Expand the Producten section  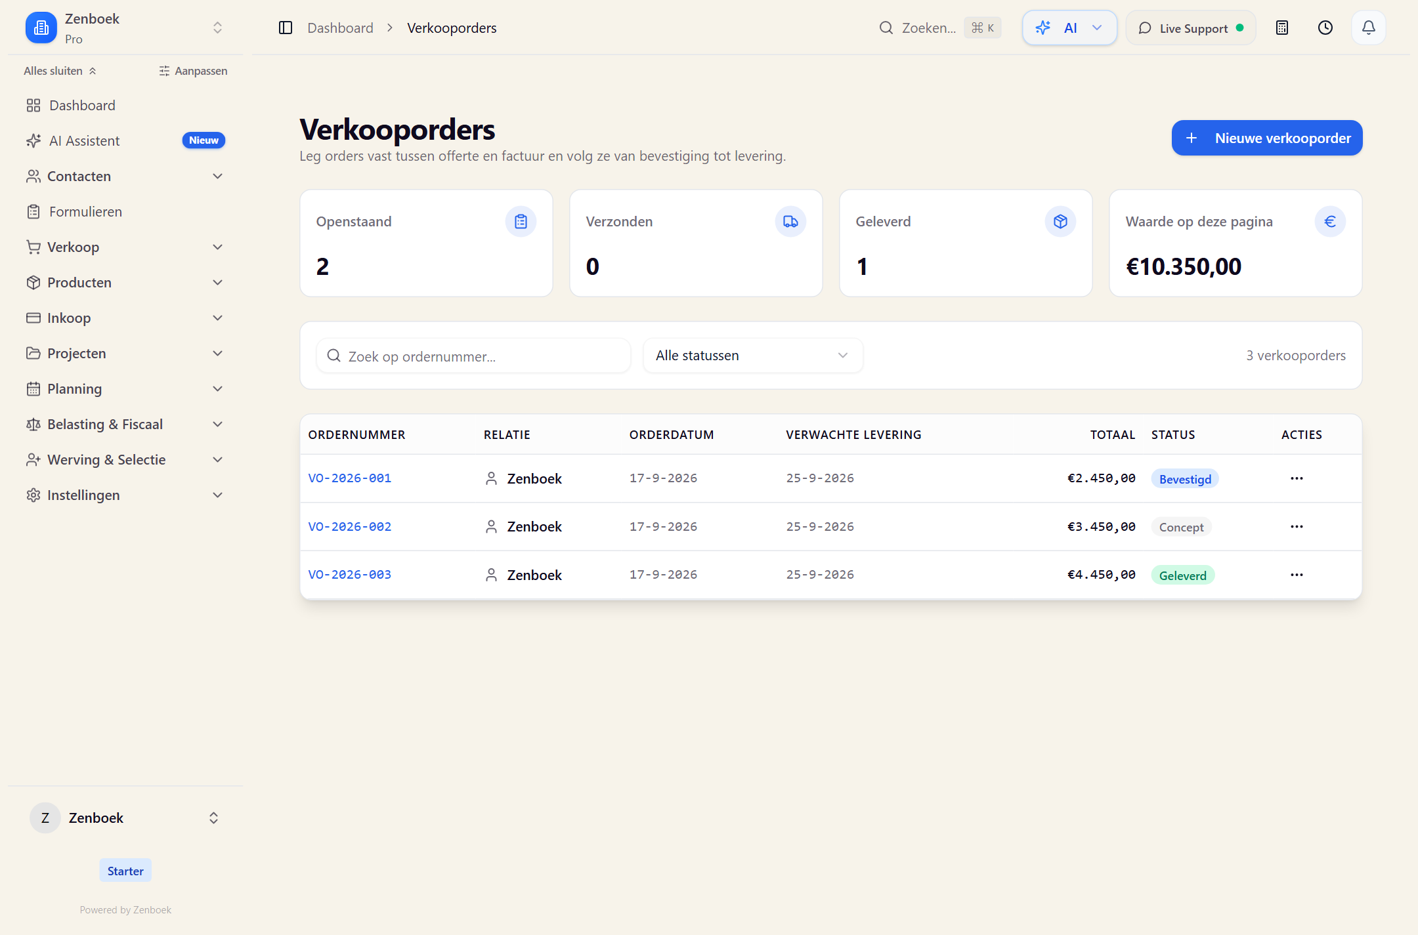coord(125,282)
